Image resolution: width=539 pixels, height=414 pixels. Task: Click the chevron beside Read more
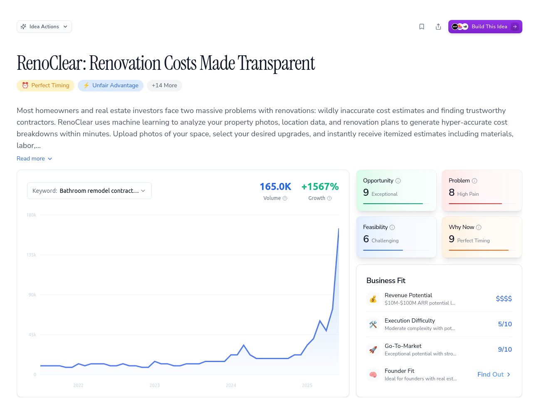50,159
